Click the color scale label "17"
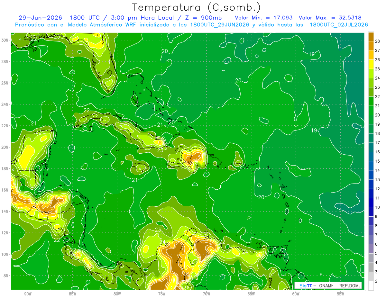This screenshot has width=386, height=298. coord(378,143)
